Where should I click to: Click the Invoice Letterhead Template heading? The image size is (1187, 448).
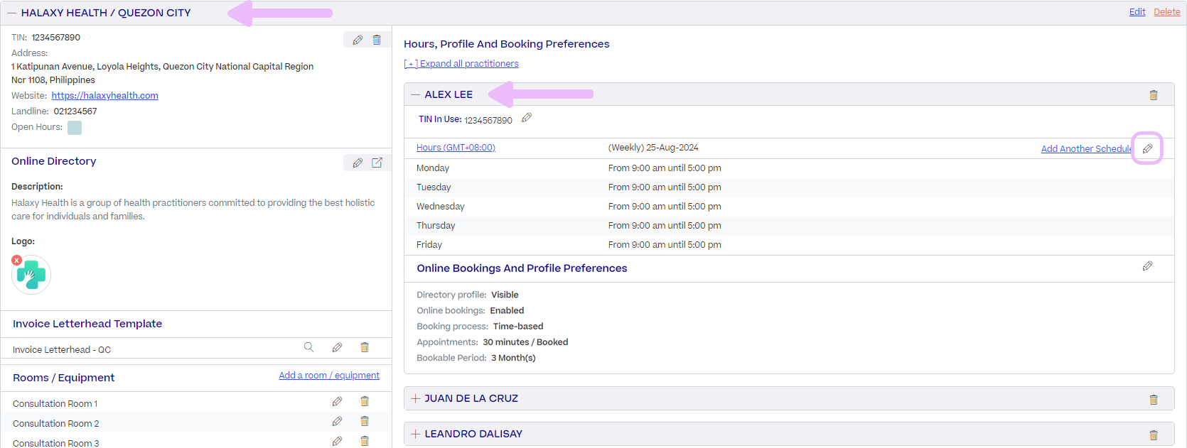pos(87,324)
